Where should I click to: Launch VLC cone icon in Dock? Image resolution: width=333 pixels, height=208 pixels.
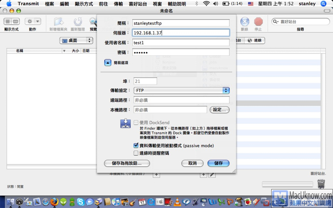(177, 201)
